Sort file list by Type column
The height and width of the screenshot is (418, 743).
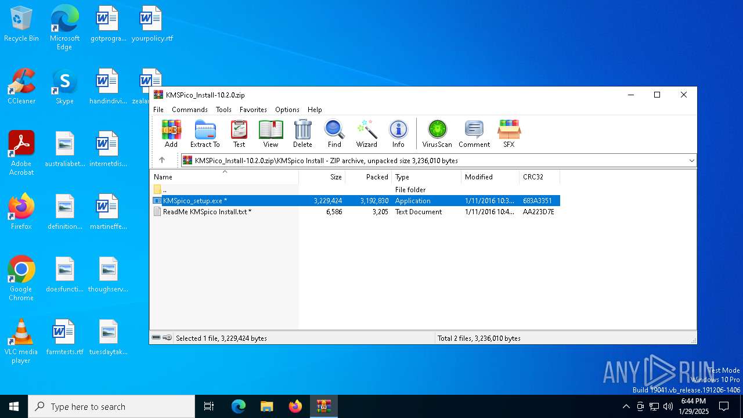point(427,177)
